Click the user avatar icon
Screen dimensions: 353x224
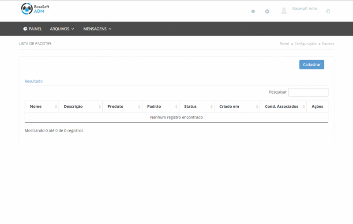point(284,11)
